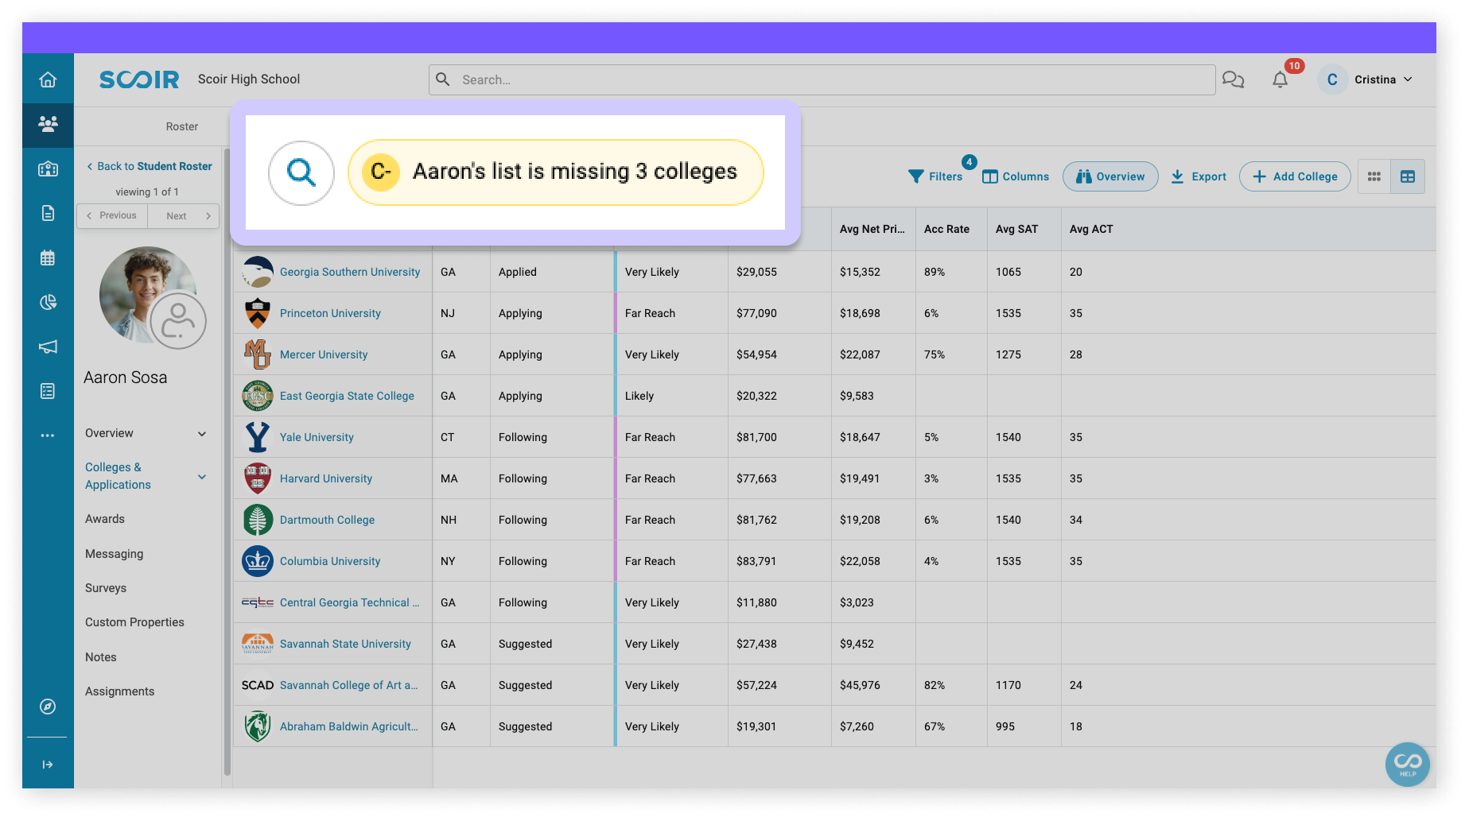Click the Columbia University crown logo
1465x817 pixels.
click(x=258, y=561)
